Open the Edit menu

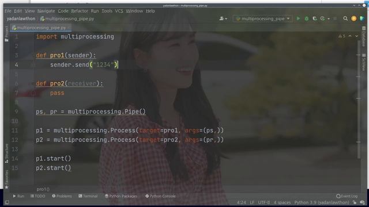tap(18, 11)
